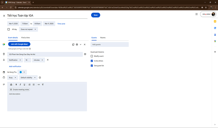Focus the Add description text area
Image resolution: width=218 pixels, height=128 pixels.
(47, 101)
